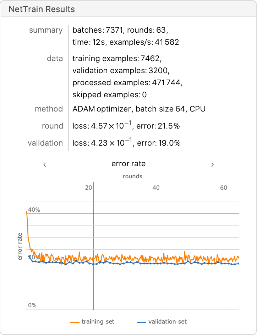Image resolution: width=257 pixels, height=336 pixels.
Task: Click the right arrow beside error rate
Action: (212, 164)
